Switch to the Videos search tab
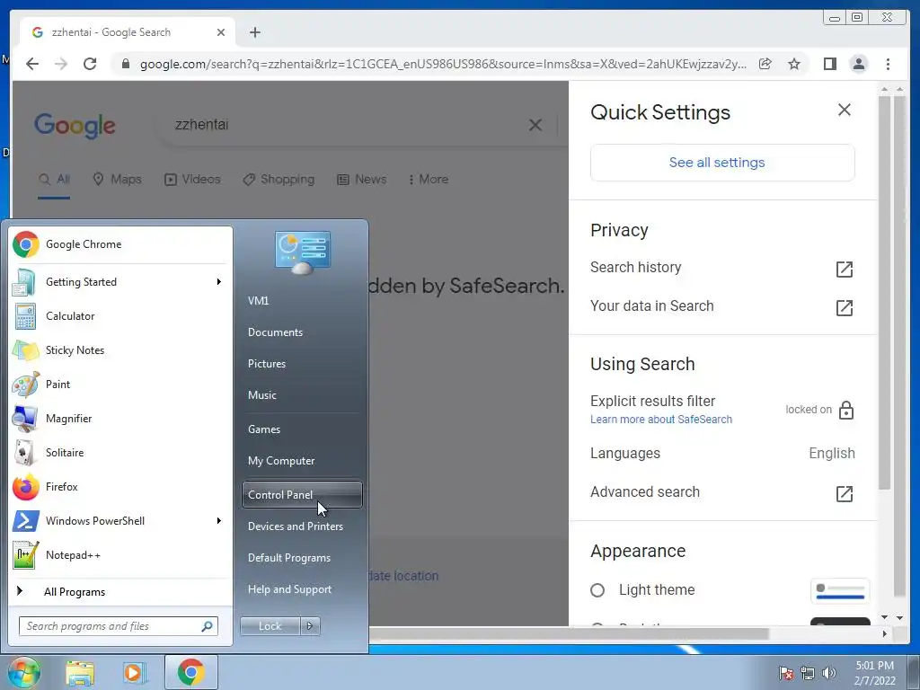 (192, 180)
